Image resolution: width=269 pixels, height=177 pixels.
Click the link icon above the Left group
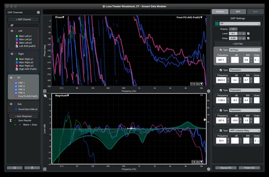coord(12,25)
